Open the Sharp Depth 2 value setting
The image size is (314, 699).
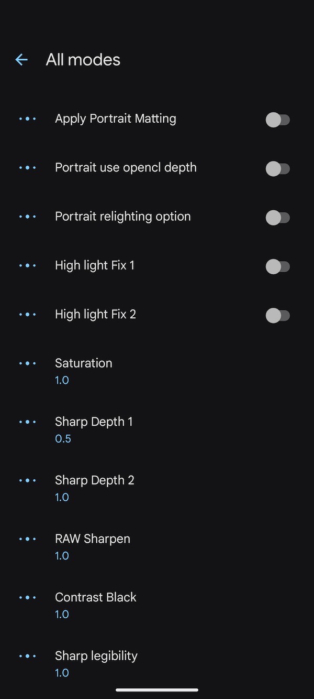(x=95, y=488)
